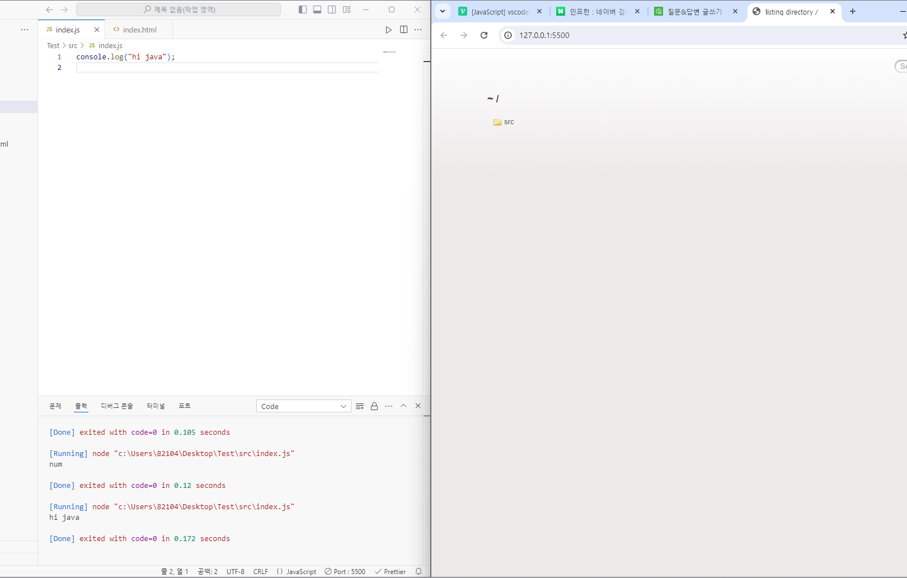907x578 pixels.
Task: Open the 터미널 panel tab
Action: pos(156,406)
